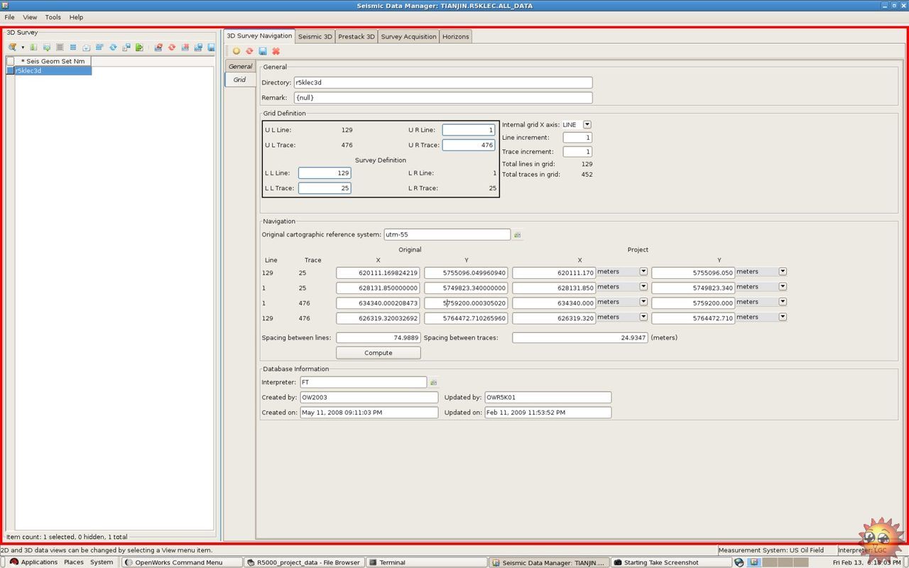This screenshot has height=568, width=909.
Task: Switch to the Prestack 3D tab
Action: (x=356, y=36)
